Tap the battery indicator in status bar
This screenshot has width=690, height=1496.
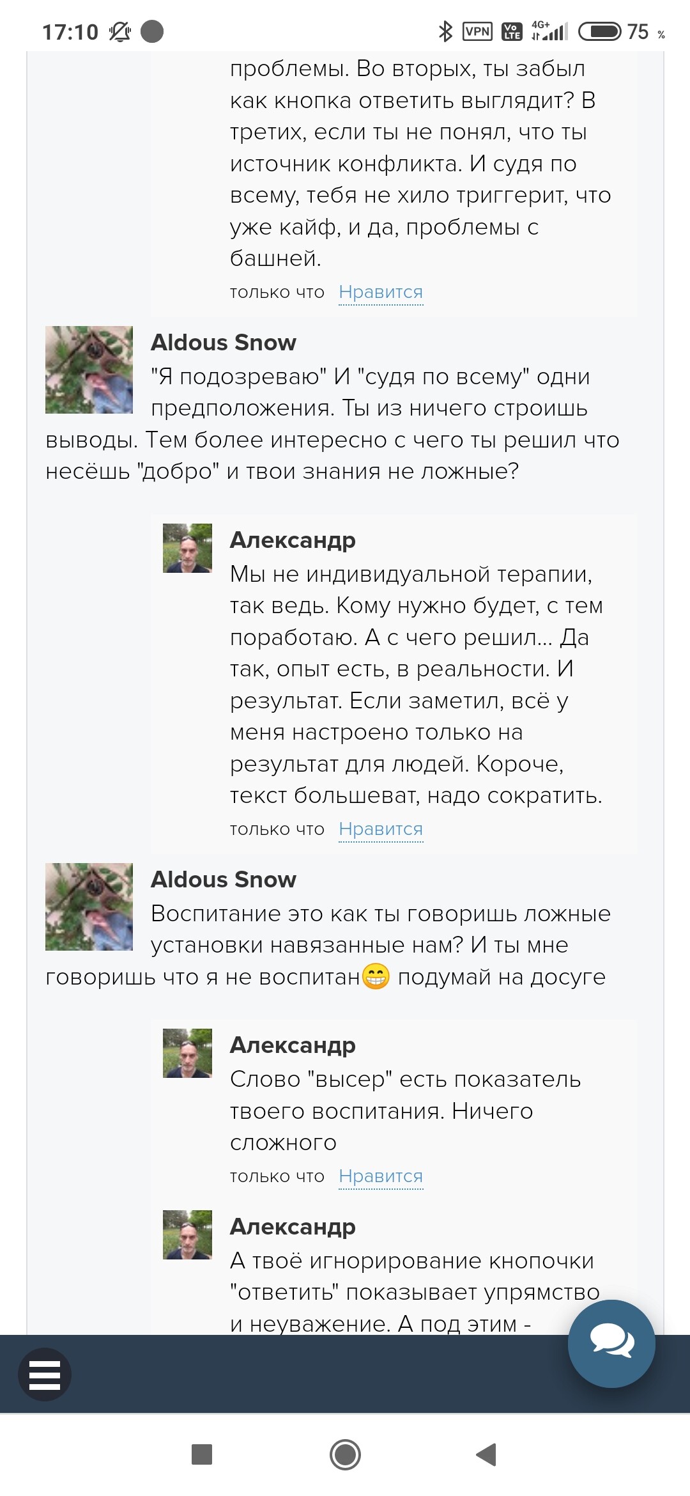pyautogui.click(x=599, y=31)
